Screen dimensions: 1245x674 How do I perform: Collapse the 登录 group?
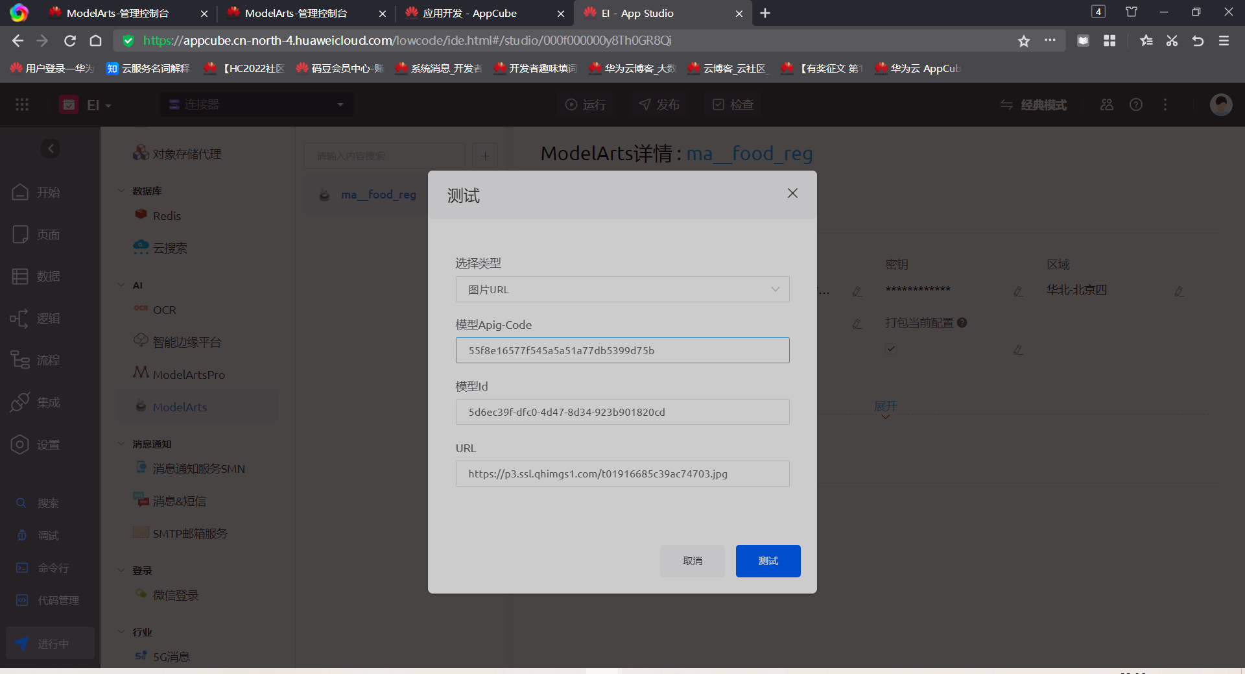pyautogui.click(x=121, y=570)
